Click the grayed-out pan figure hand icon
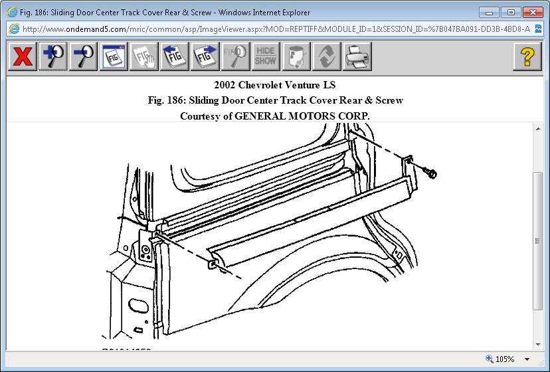The height and width of the screenshot is (372, 550). [144, 56]
